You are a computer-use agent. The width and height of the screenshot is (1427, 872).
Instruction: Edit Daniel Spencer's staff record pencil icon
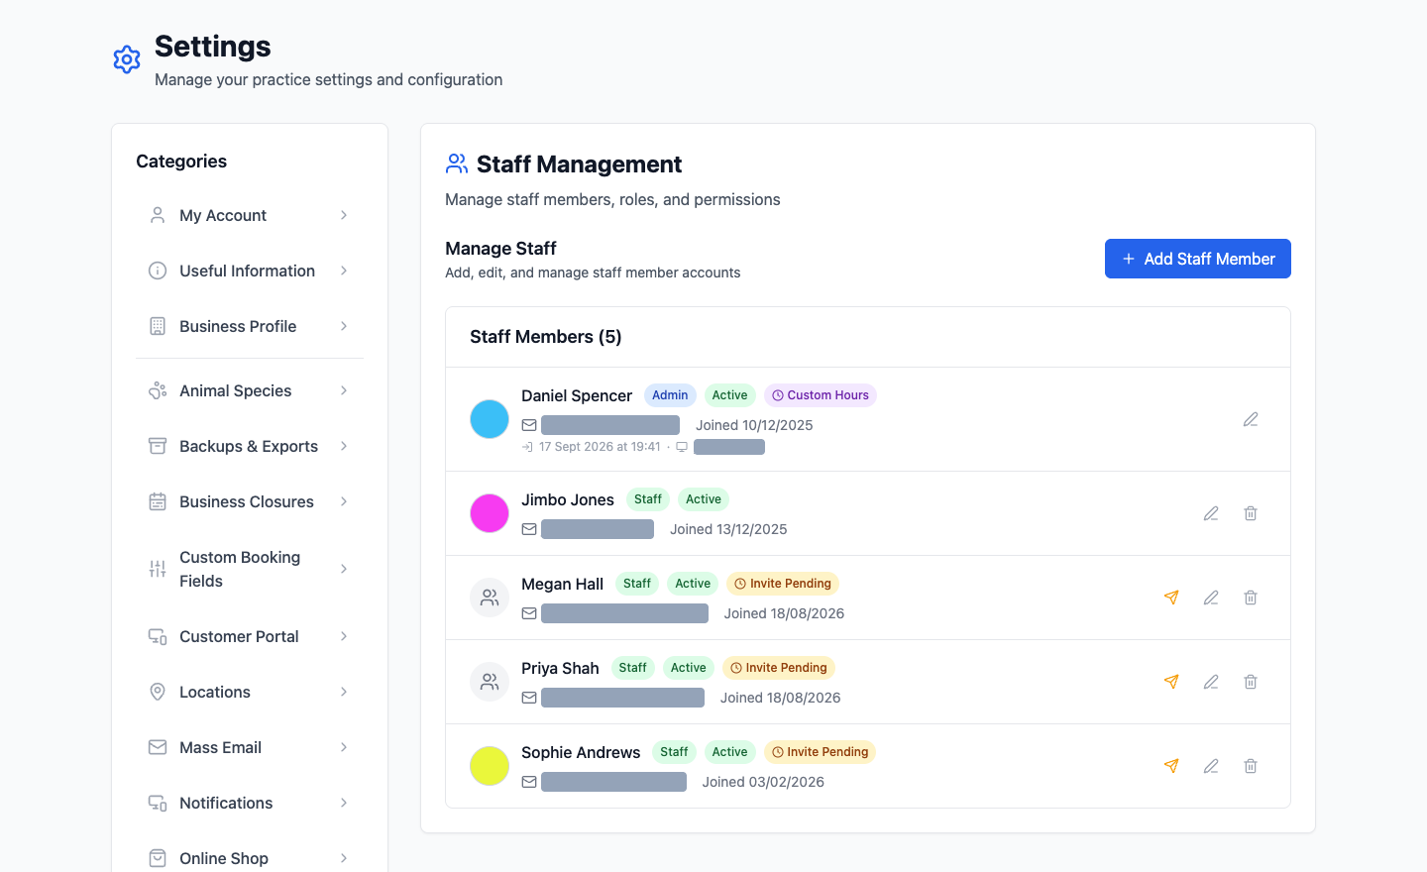click(x=1251, y=419)
